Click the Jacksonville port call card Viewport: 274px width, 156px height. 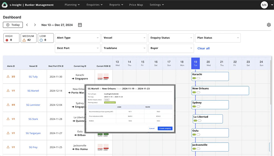coord(210,147)
